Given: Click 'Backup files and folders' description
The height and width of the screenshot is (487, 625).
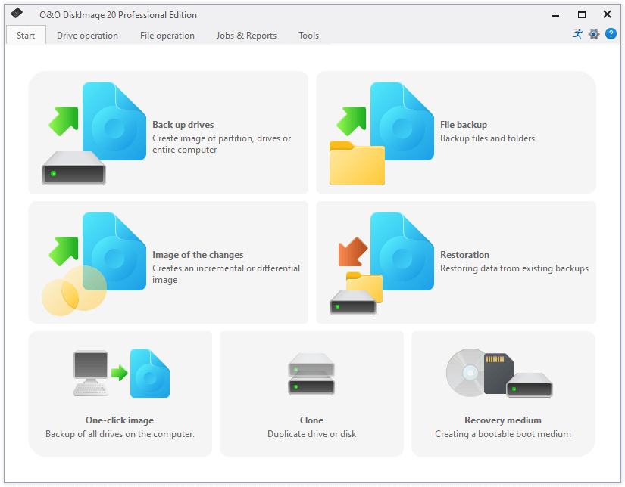Looking at the screenshot, I should tap(487, 138).
